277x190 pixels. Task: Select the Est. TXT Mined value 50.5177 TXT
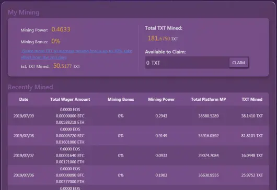(x=66, y=66)
